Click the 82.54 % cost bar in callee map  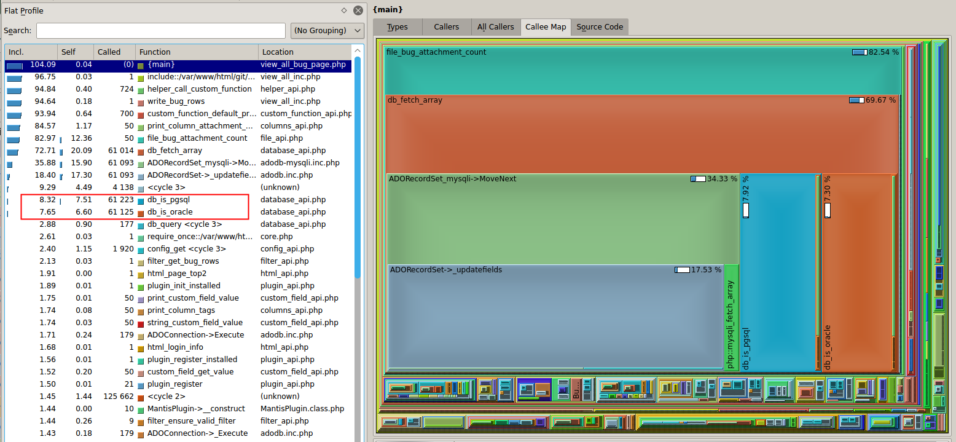point(859,52)
